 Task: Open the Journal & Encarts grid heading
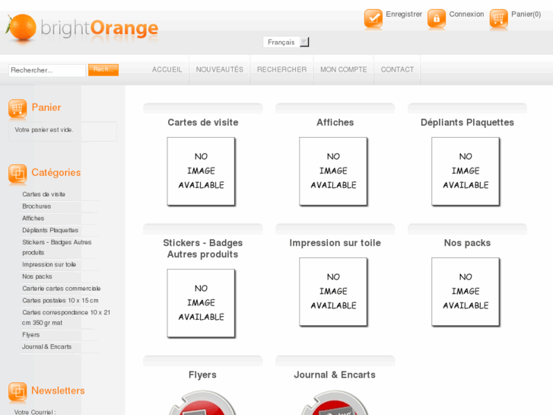(335, 375)
